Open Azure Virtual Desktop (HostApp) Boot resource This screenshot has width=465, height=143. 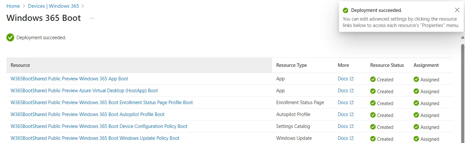pyautogui.click(x=84, y=91)
